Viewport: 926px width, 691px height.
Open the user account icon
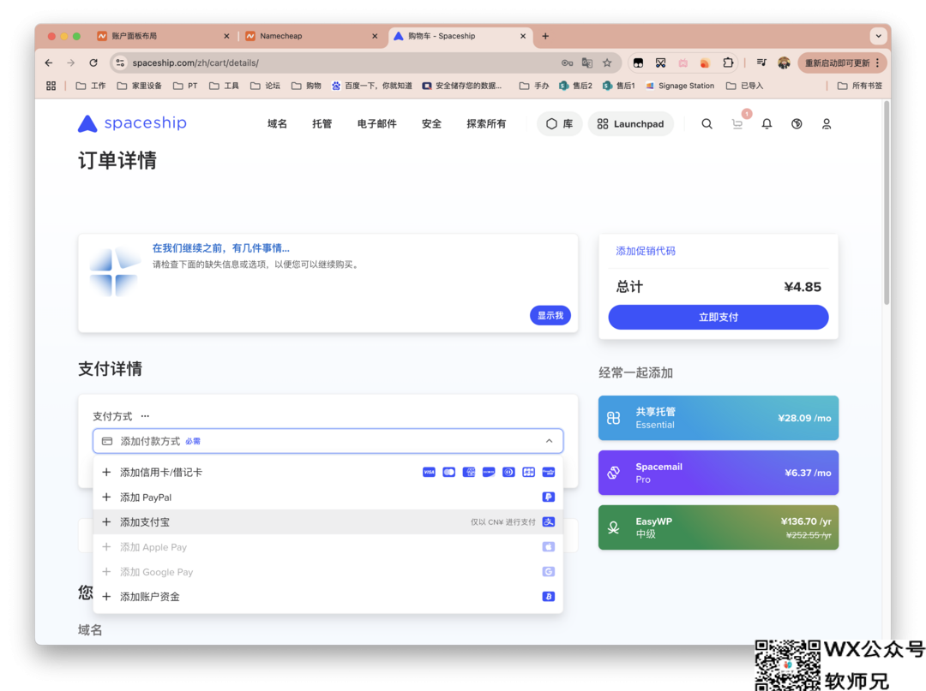(827, 124)
